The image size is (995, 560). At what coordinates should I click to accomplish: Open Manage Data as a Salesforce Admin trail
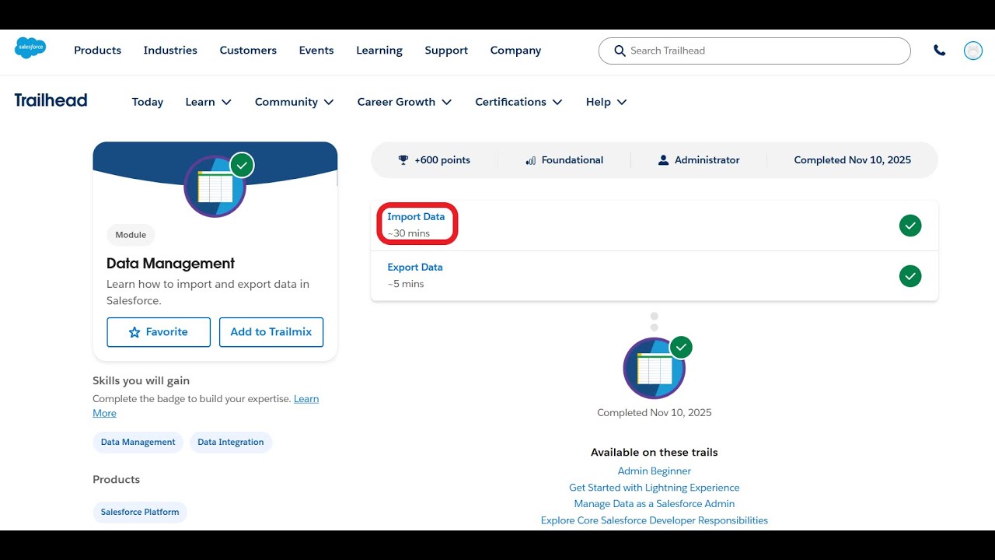tap(655, 504)
